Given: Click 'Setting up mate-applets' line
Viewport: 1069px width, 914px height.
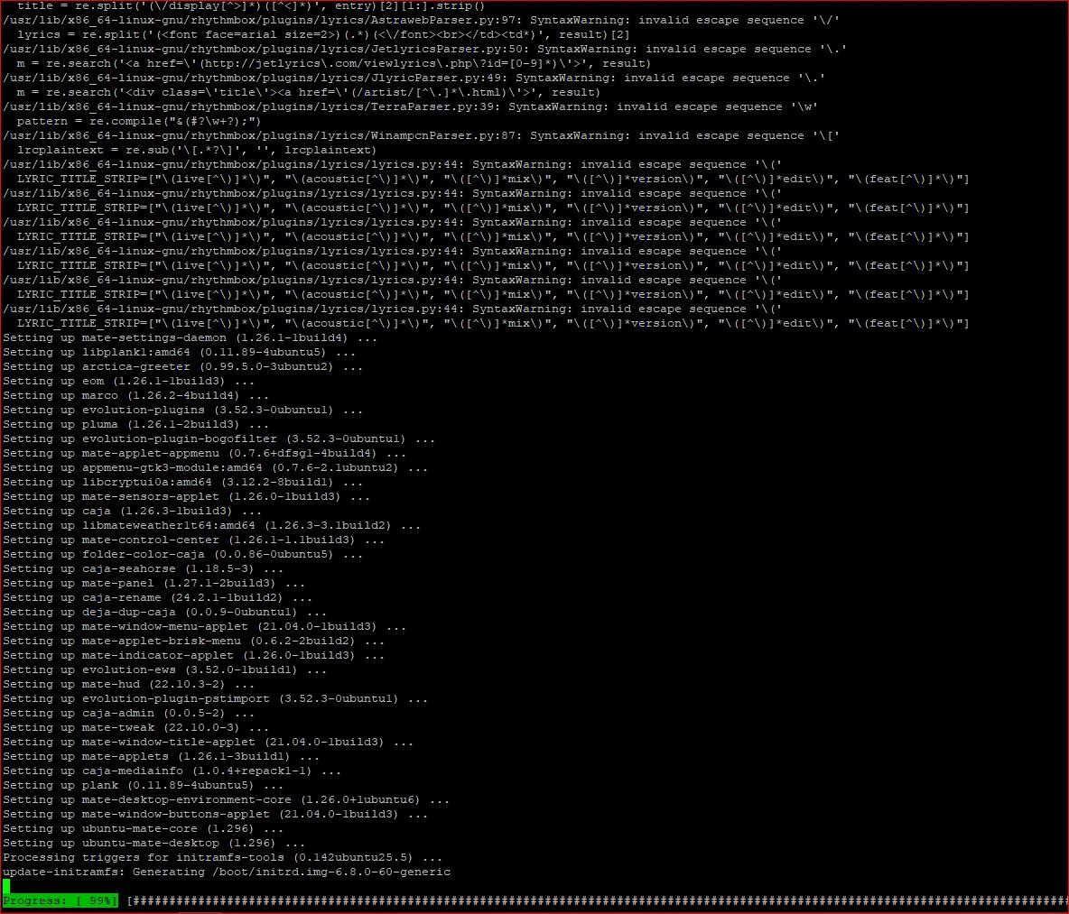Looking at the screenshot, I should (161, 757).
